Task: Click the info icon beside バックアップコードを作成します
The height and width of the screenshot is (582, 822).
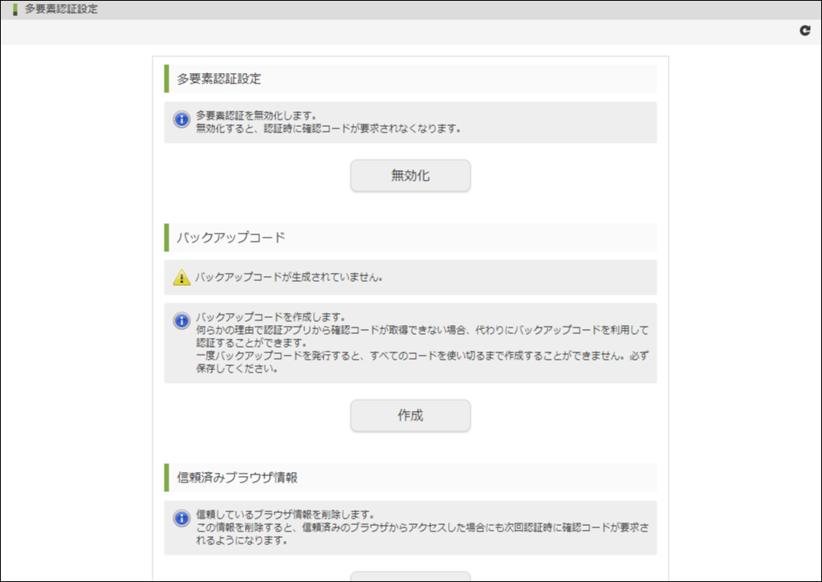Action: tap(181, 320)
